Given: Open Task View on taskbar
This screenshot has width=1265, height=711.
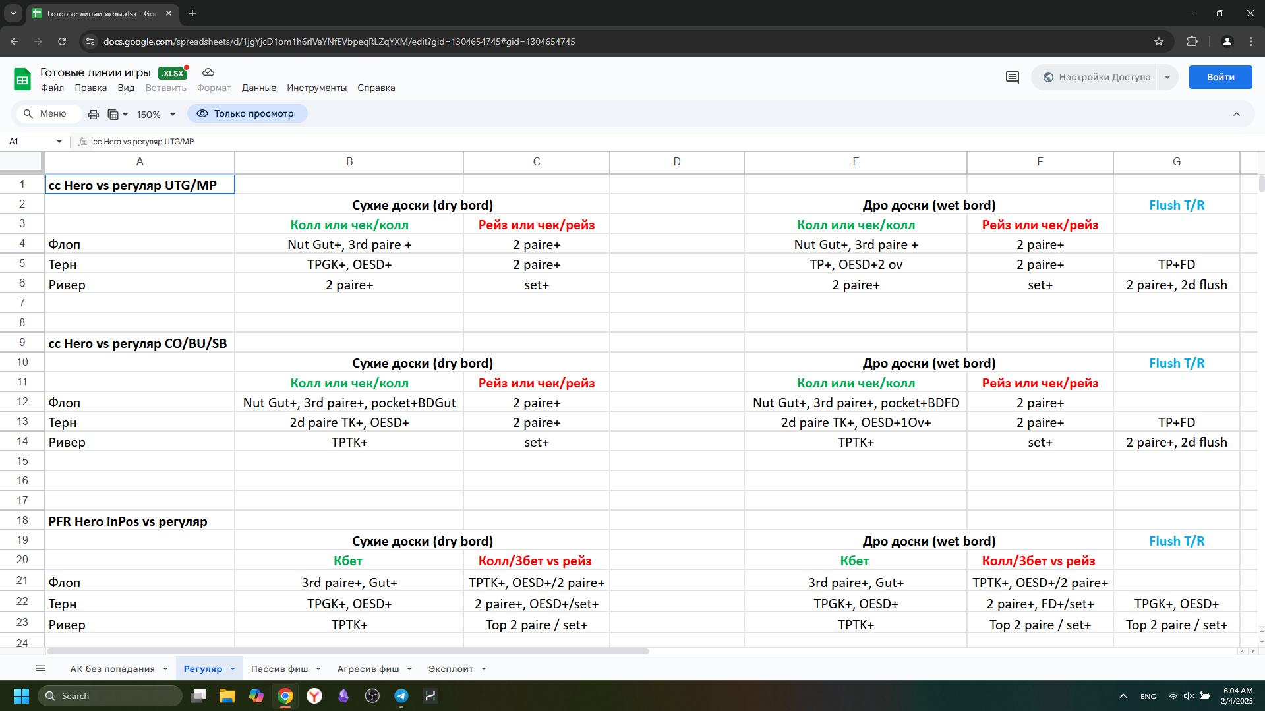Looking at the screenshot, I should [x=198, y=696].
